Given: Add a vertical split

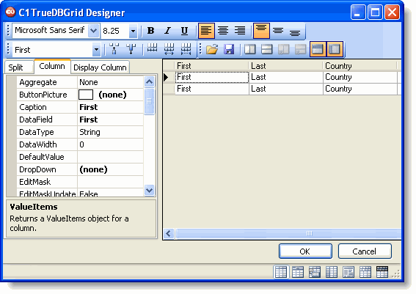Looking at the screenshot, I should (249, 49).
